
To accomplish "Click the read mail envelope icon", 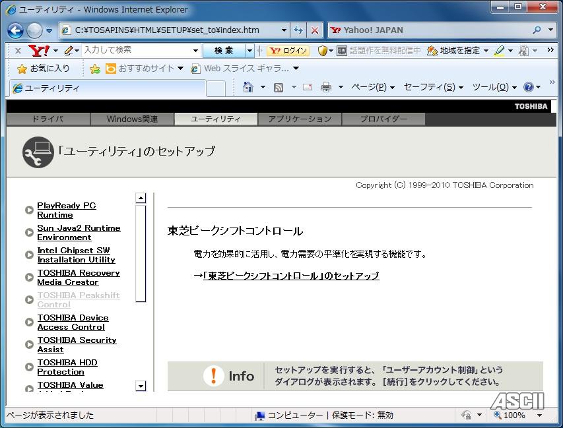I will coord(308,87).
